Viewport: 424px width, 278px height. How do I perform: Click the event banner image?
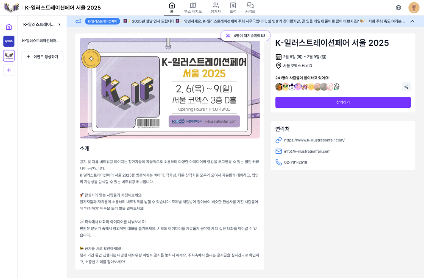pos(170,88)
